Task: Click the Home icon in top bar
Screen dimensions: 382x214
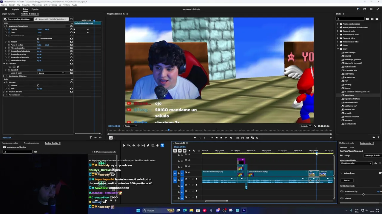Action: coord(6,9)
